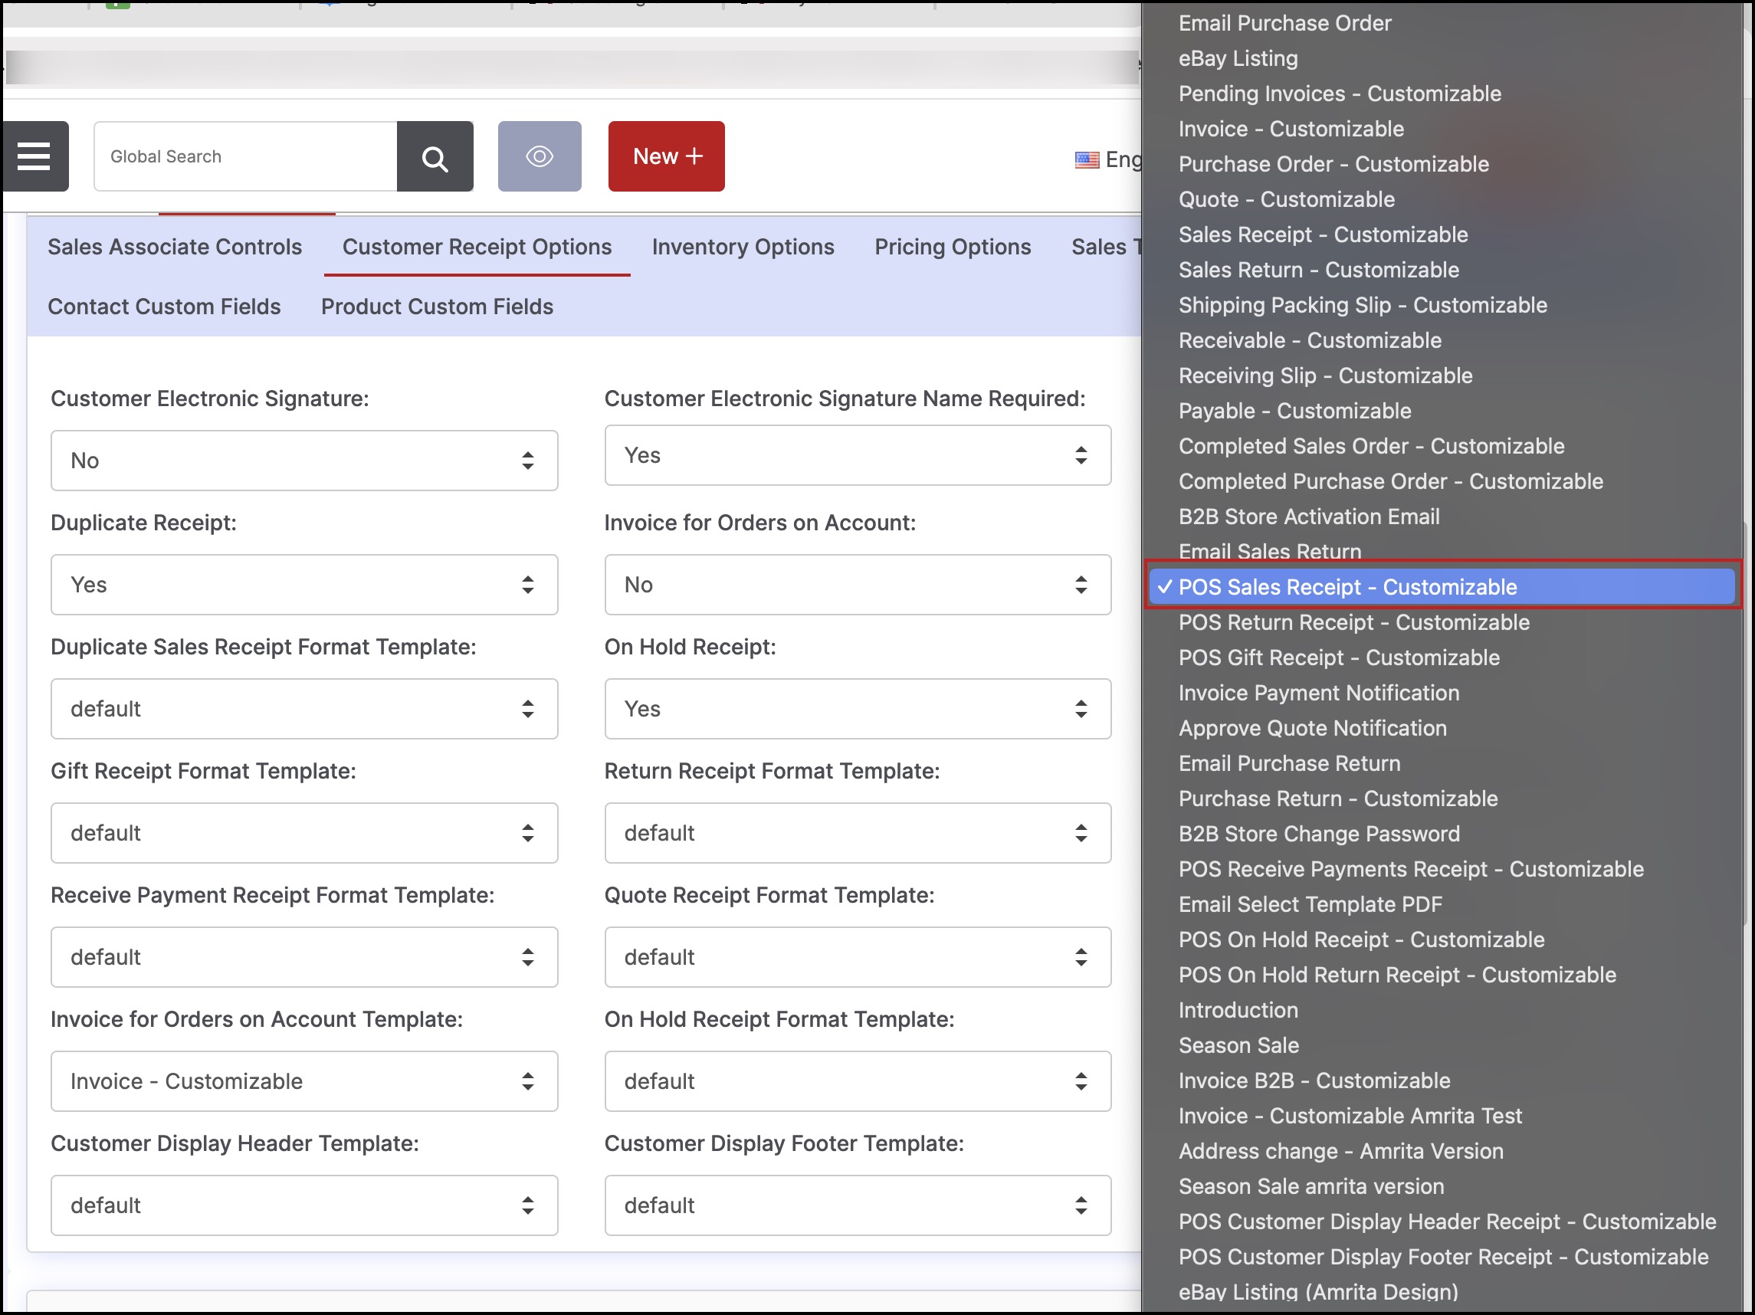The width and height of the screenshot is (1755, 1315).
Task: Select Customer Receipt Options tab
Action: pos(477,247)
